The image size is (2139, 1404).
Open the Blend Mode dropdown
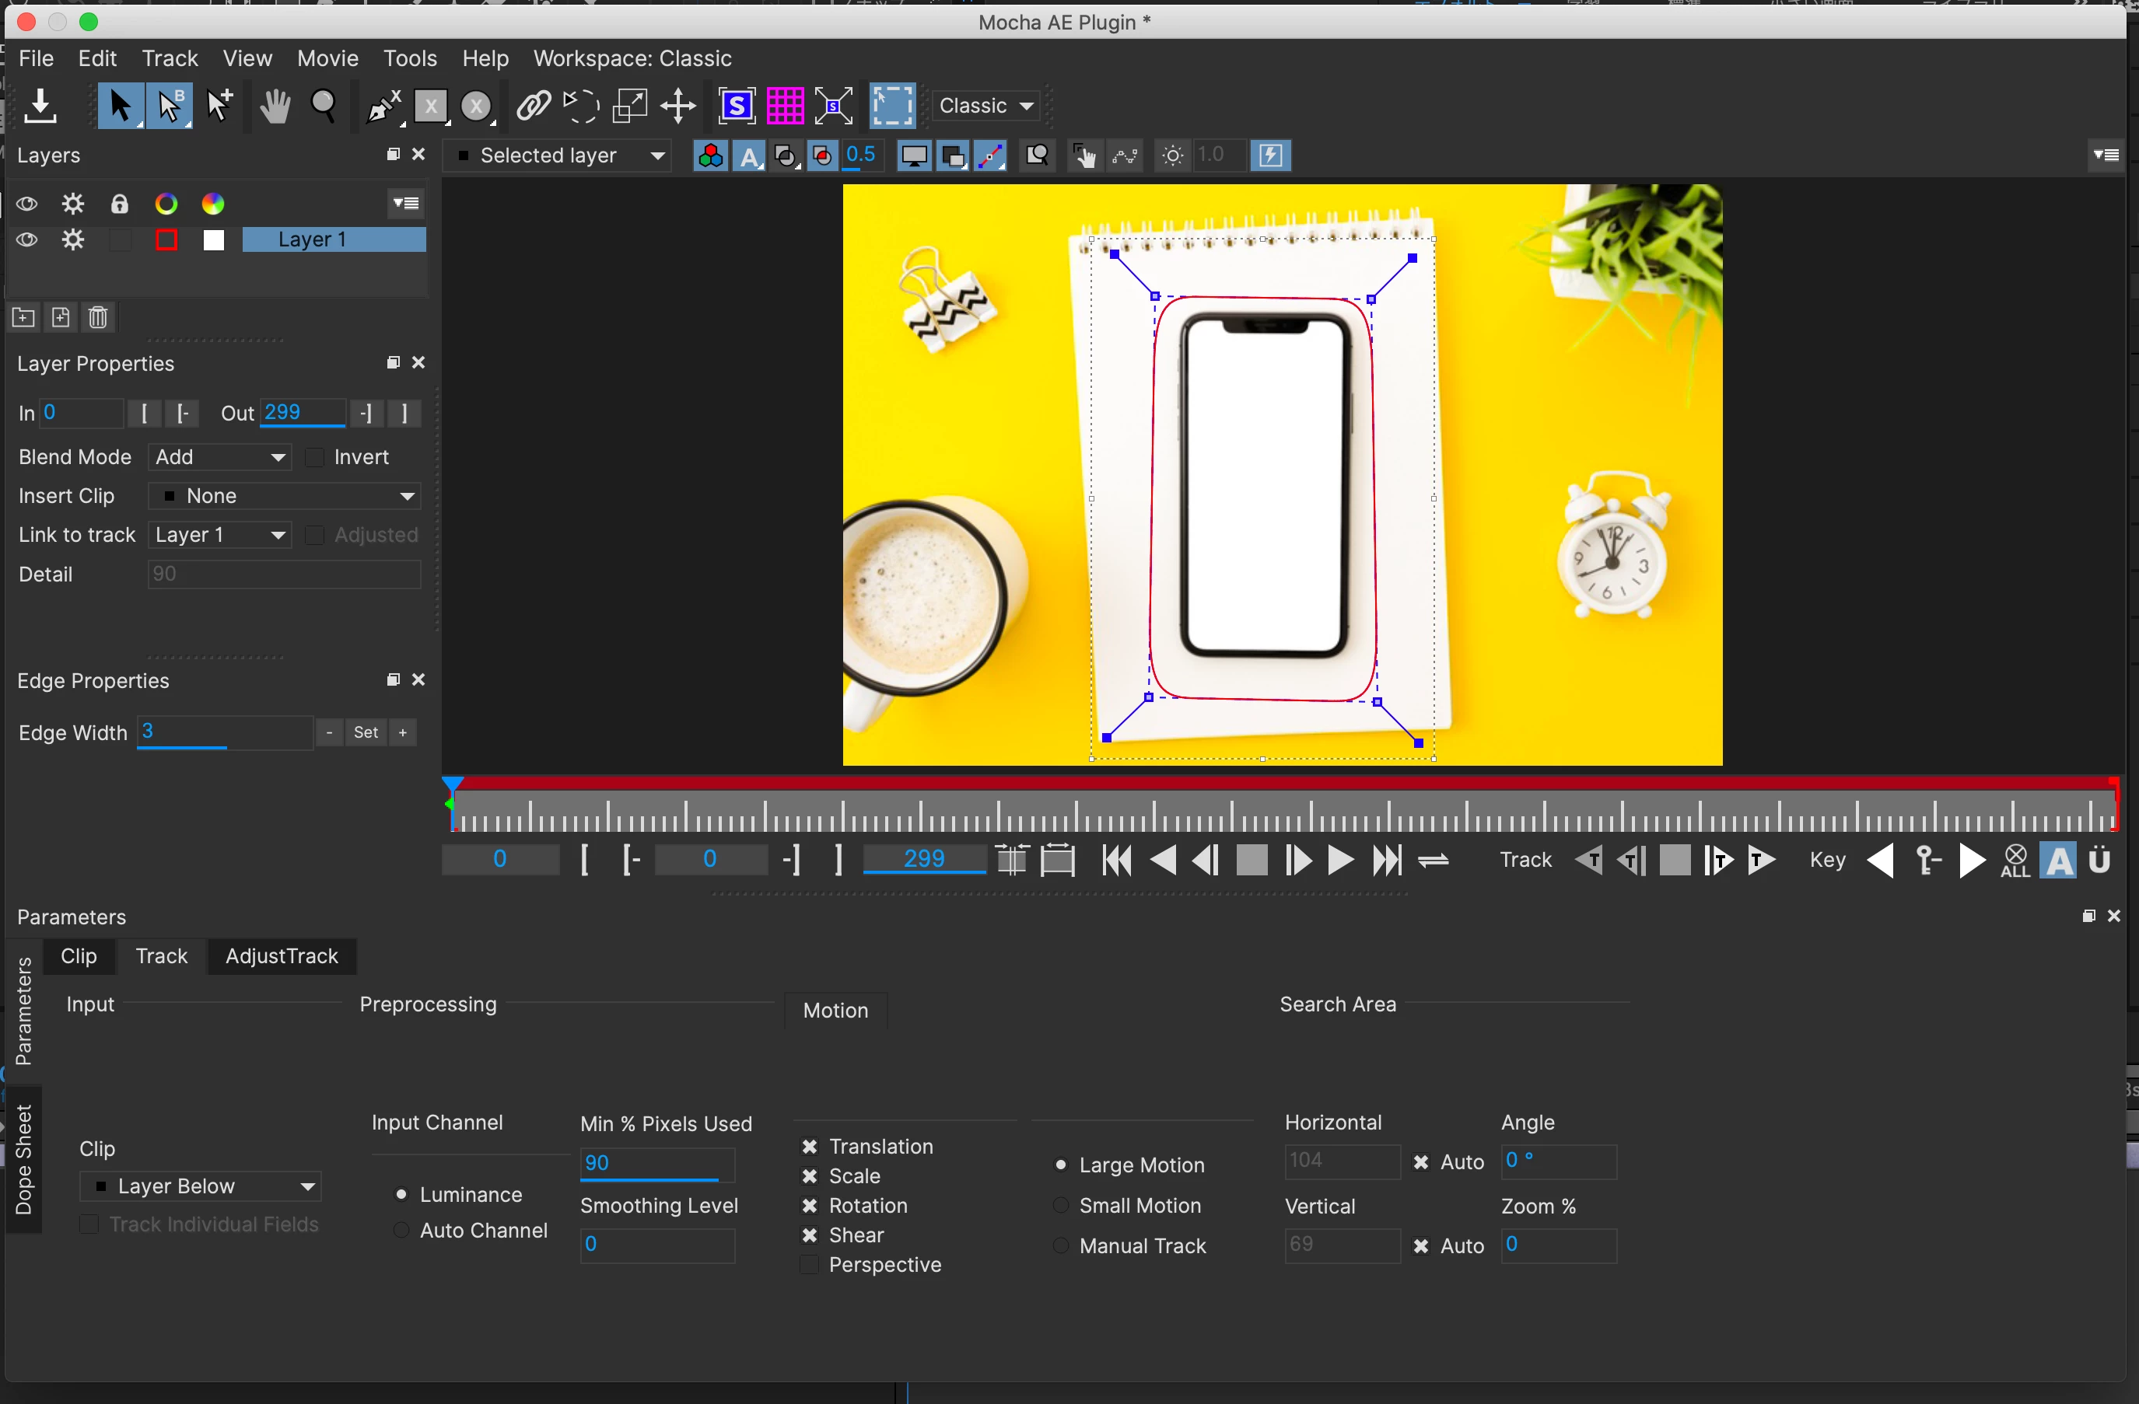220,457
